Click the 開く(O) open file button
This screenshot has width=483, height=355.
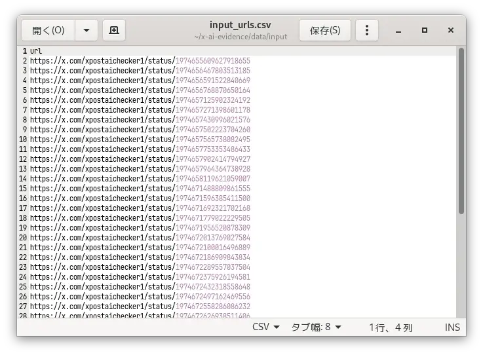(48, 30)
